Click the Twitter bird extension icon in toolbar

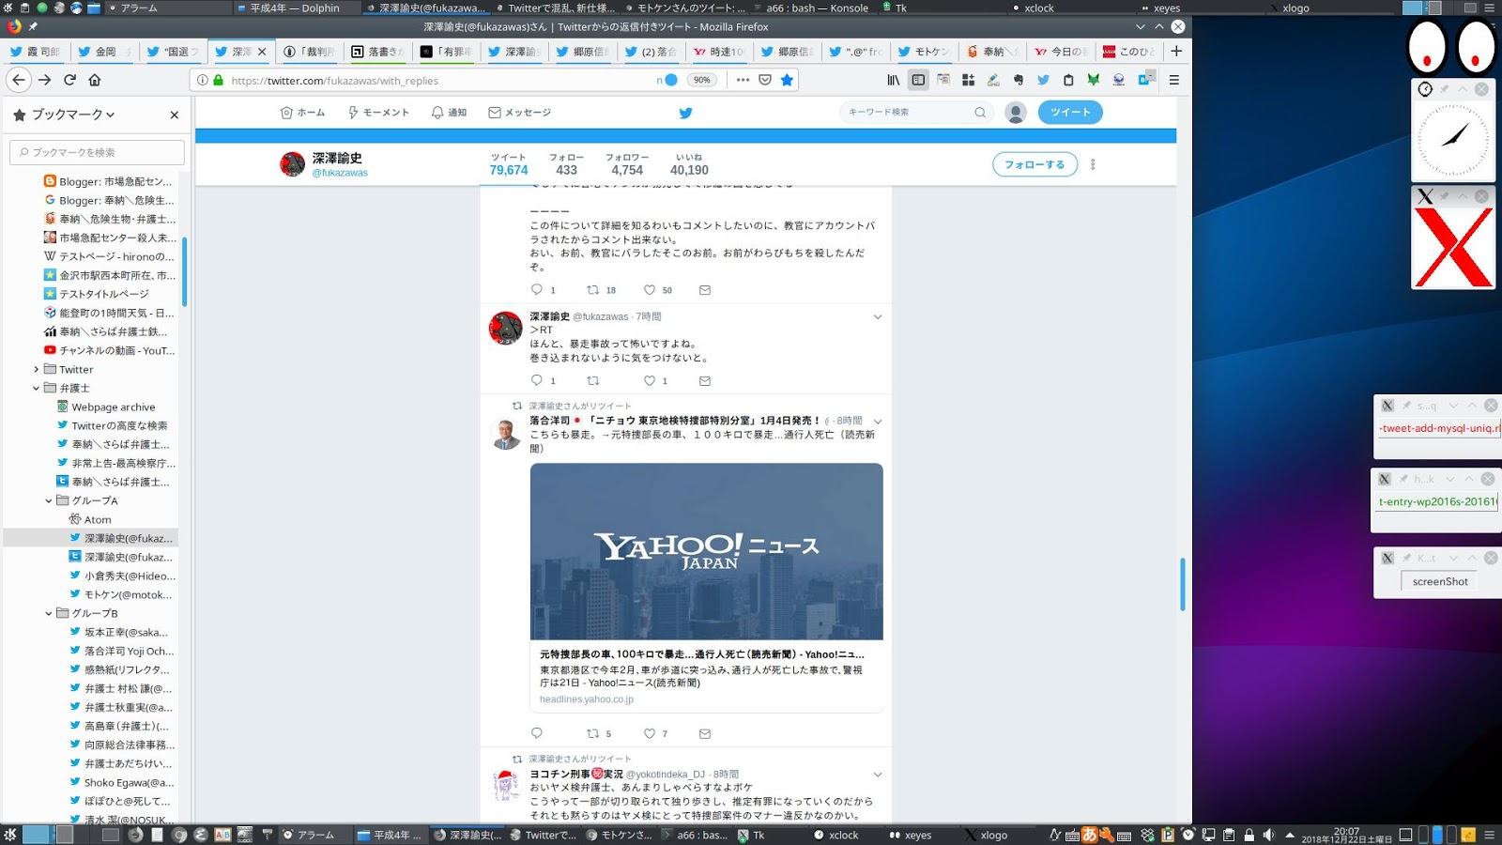[x=1043, y=80]
